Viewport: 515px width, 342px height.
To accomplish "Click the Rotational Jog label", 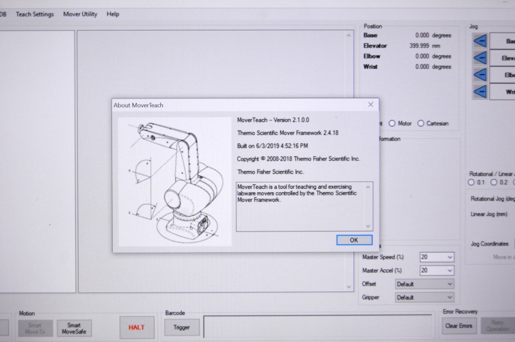I will coord(492,199).
